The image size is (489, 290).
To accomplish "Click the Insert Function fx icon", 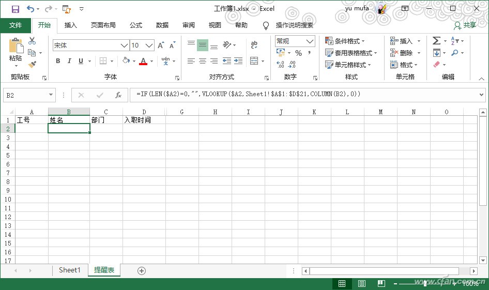I will click(118, 95).
